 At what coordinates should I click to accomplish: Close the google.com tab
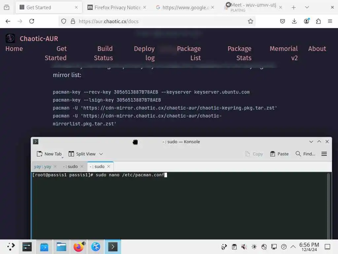coord(213,8)
